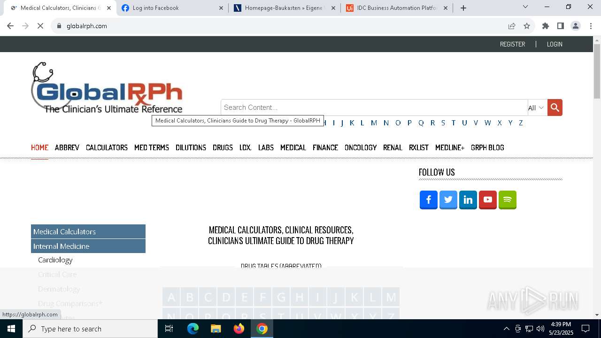601x338 pixels.
Task: Open notification center icon
Action: point(586,329)
